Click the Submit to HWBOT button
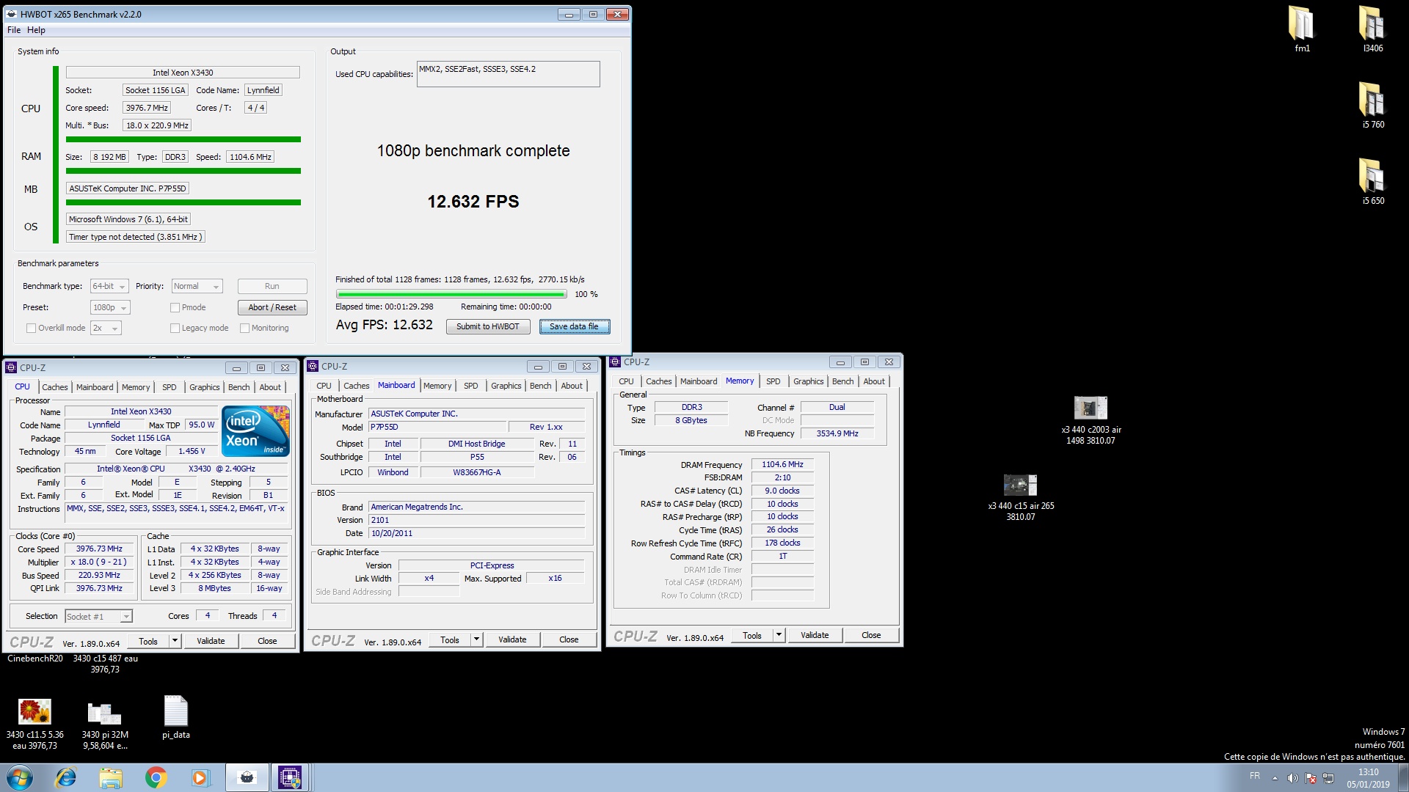 (488, 327)
